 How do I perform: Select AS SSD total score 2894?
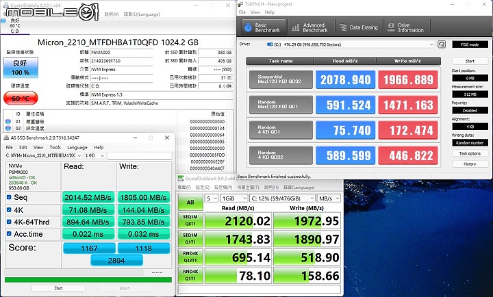pos(116,261)
